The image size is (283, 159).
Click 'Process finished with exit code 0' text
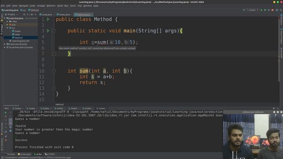[x=44, y=147]
